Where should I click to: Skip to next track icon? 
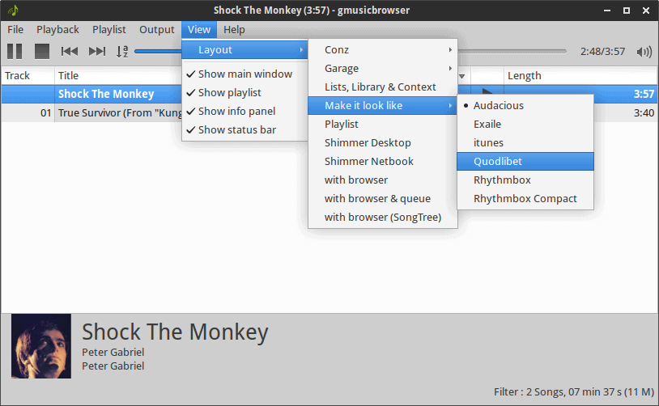tap(97, 51)
